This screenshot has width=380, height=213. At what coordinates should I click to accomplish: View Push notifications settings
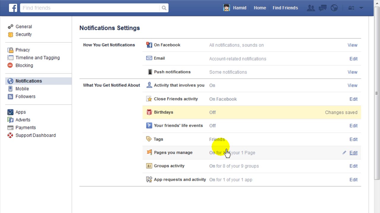352,72
